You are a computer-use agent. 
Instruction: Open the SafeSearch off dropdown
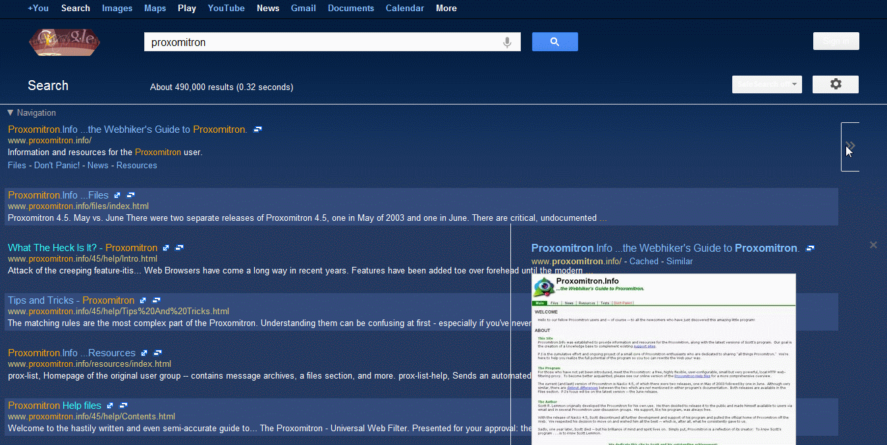tap(766, 84)
